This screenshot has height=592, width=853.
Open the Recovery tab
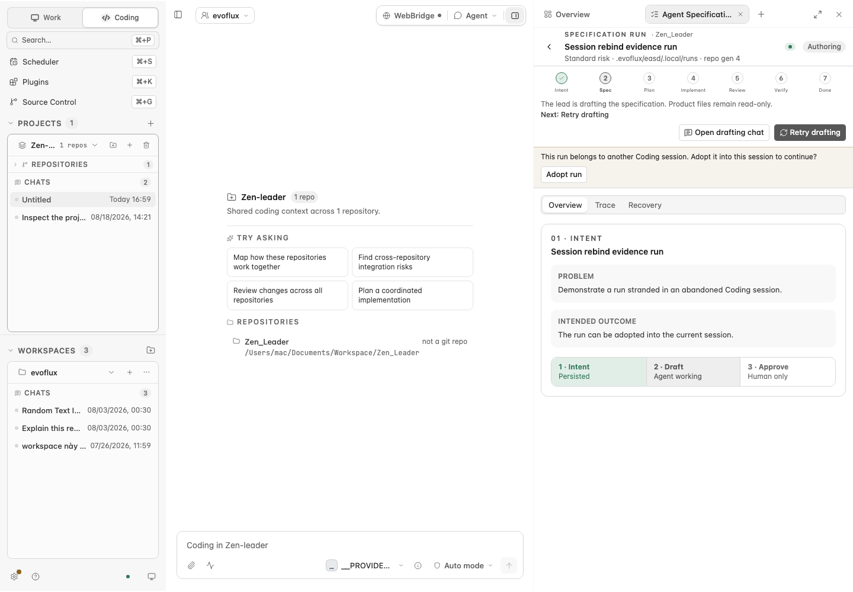(644, 205)
